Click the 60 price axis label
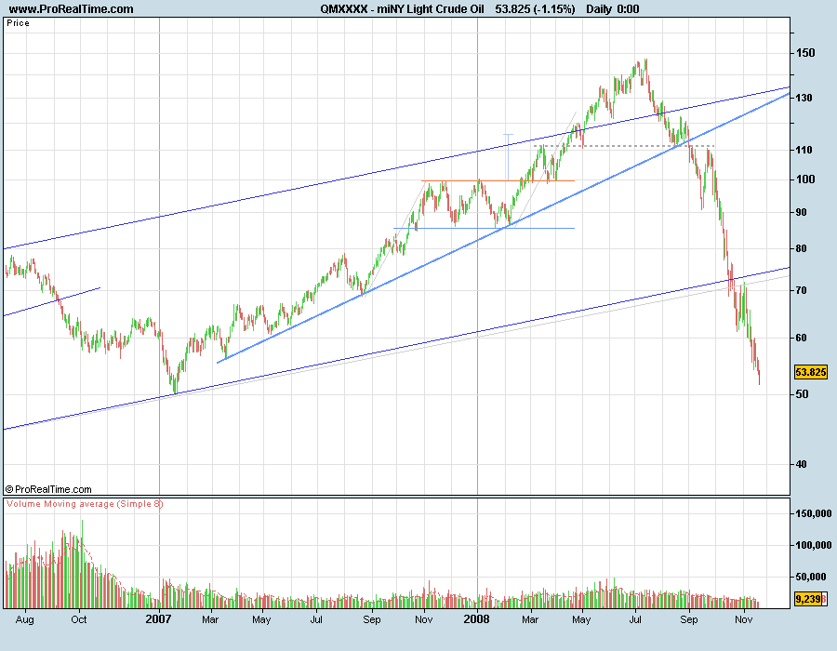Image resolution: width=837 pixels, height=651 pixels. (802, 338)
